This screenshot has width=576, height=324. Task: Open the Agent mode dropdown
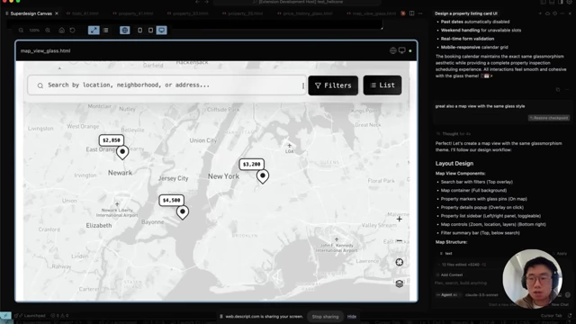point(448,294)
